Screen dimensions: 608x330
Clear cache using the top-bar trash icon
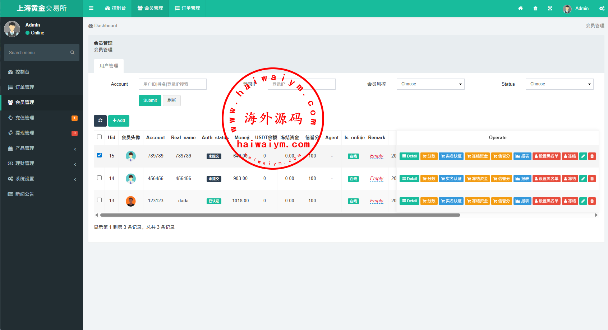[535, 8]
